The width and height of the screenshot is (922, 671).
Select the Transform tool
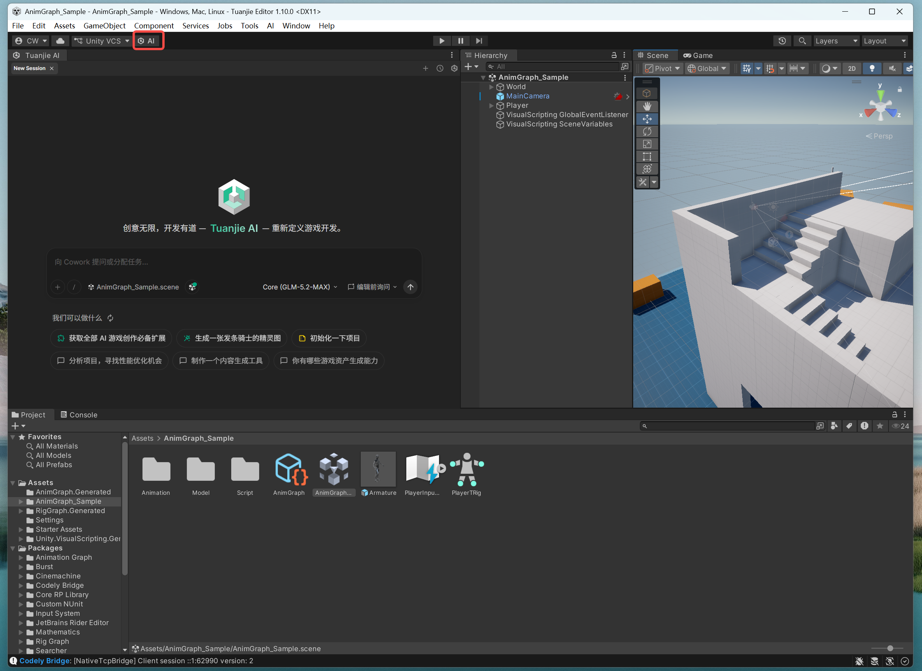(x=647, y=169)
